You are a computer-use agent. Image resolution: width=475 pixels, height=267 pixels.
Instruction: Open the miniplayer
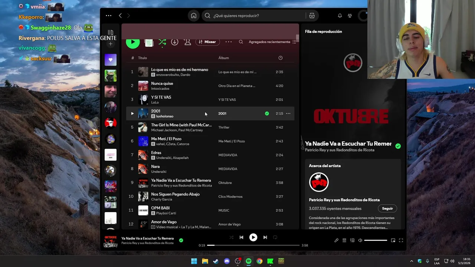click(x=393, y=240)
